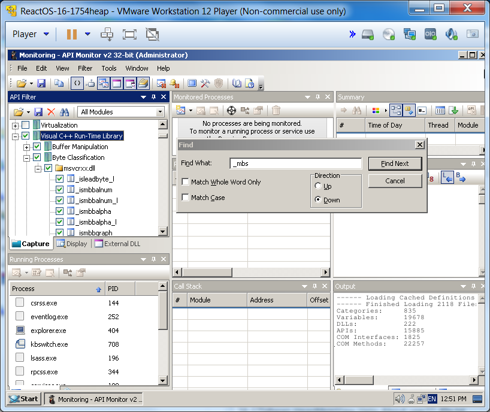
Task: Click the color squares icon in Summary toolbar
Action: point(376,111)
